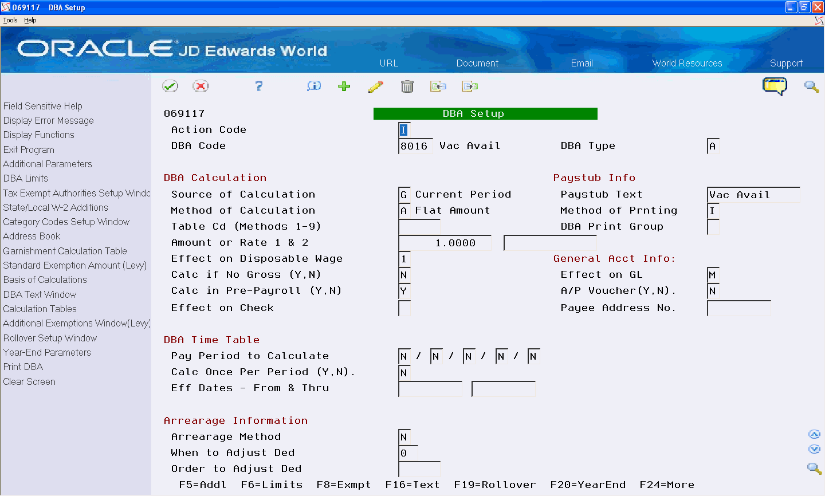
Task: Click the green checkmark confirm icon
Action: click(170, 86)
